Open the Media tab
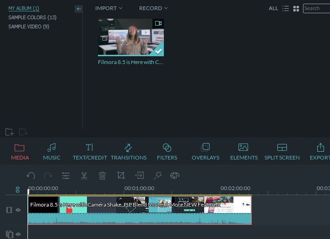Image resolution: width=330 pixels, height=239 pixels. (x=20, y=152)
